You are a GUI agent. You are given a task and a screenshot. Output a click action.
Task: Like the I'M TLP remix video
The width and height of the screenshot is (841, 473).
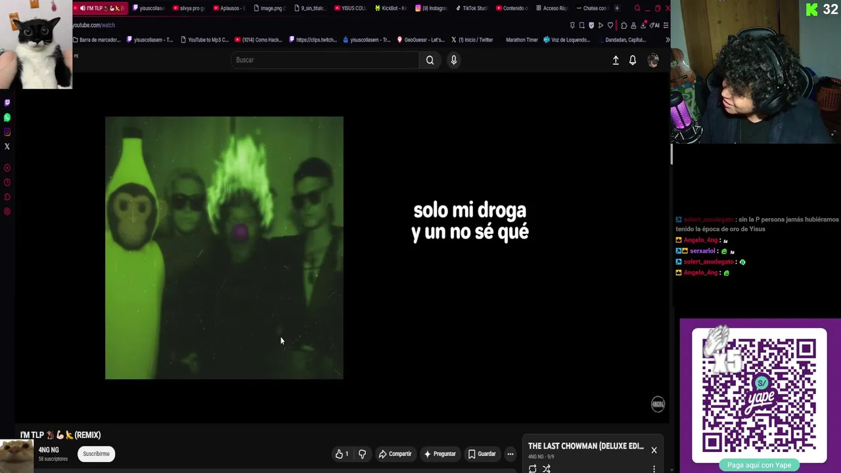[342, 454]
